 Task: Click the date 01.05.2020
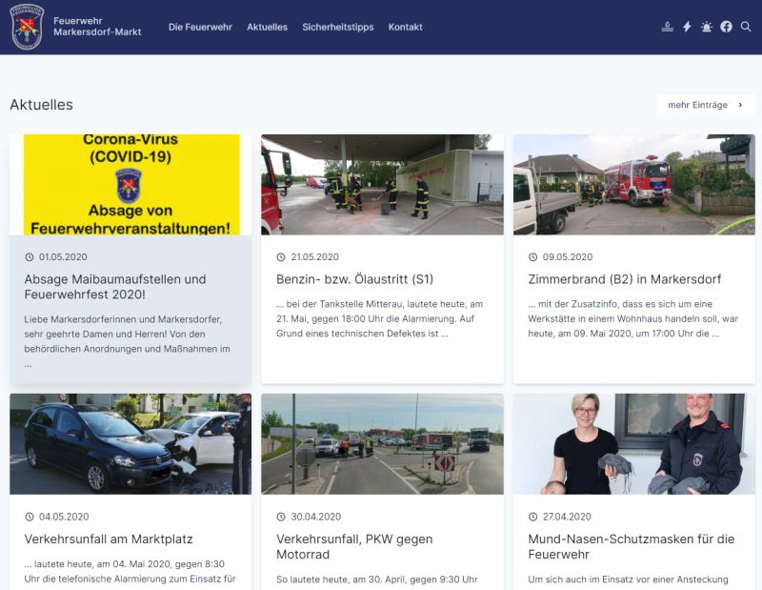[x=63, y=256]
